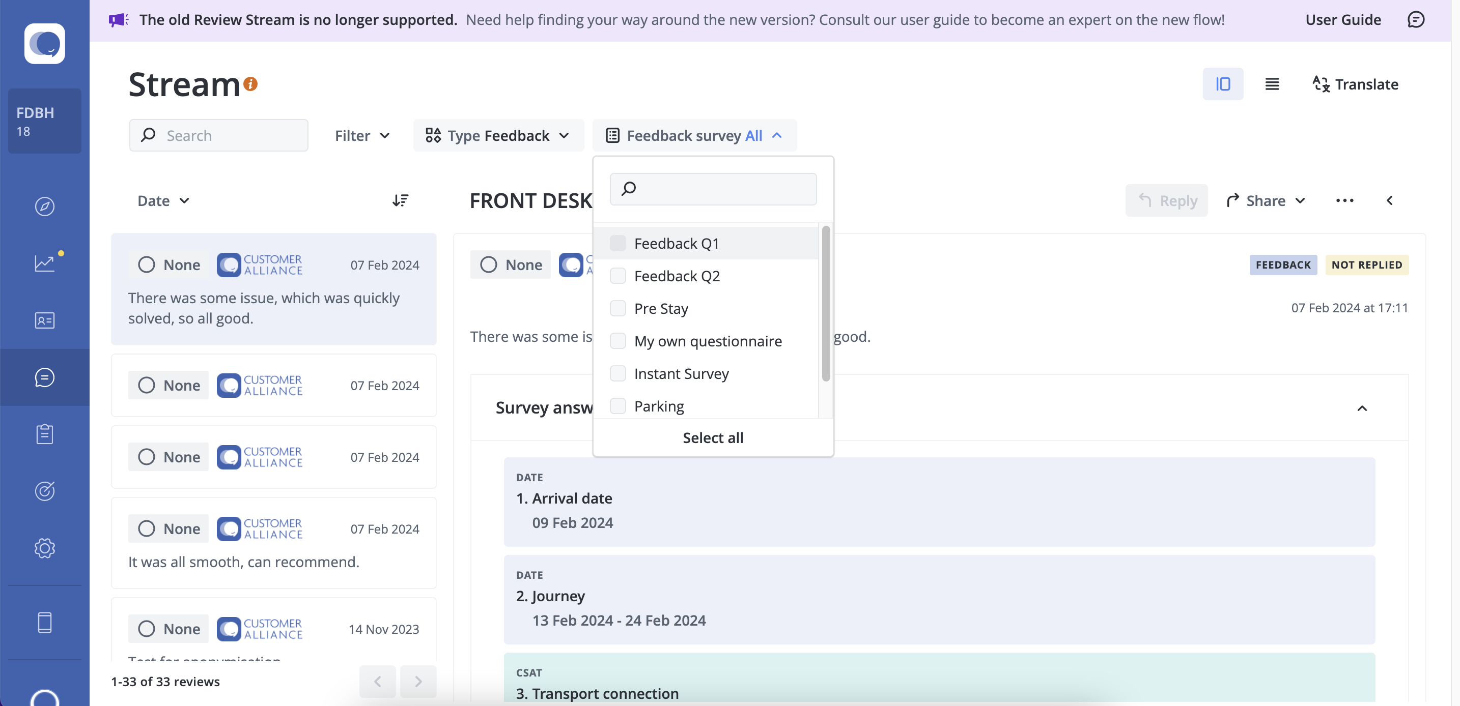Check the Instant Survey checkbox
This screenshot has height=706, width=1460.
pyautogui.click(x=618, y=374)
